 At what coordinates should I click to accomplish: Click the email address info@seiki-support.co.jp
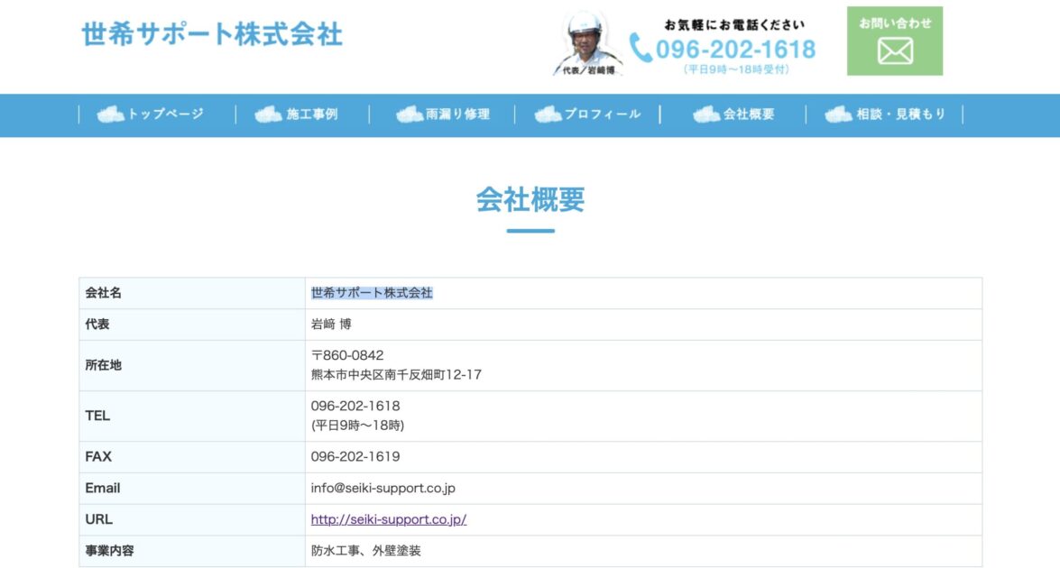click(383, 488)
